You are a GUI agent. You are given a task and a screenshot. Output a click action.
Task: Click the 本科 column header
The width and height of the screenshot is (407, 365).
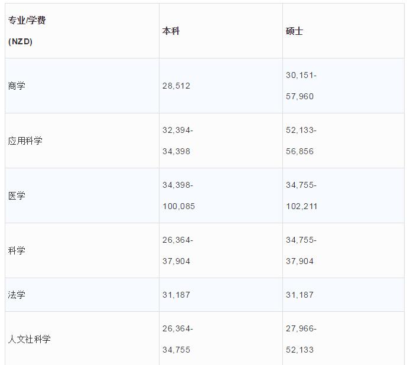click(171, 31)
